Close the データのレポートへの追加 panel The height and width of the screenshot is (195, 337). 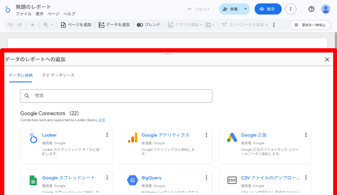[327, 60]
